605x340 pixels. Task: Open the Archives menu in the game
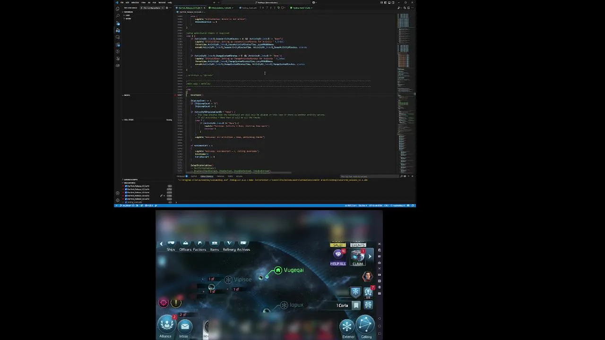(243, 246)
